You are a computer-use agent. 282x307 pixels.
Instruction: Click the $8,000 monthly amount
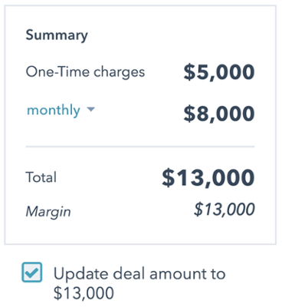[x=219, y=114]
